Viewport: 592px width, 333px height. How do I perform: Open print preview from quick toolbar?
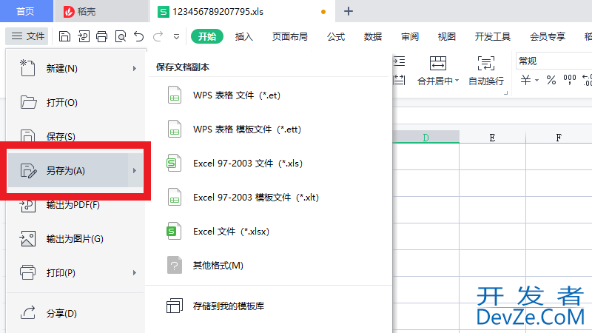click(x=121, y=36)
